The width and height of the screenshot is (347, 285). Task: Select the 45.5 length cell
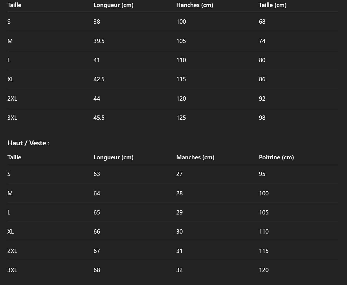pos(99,118)
